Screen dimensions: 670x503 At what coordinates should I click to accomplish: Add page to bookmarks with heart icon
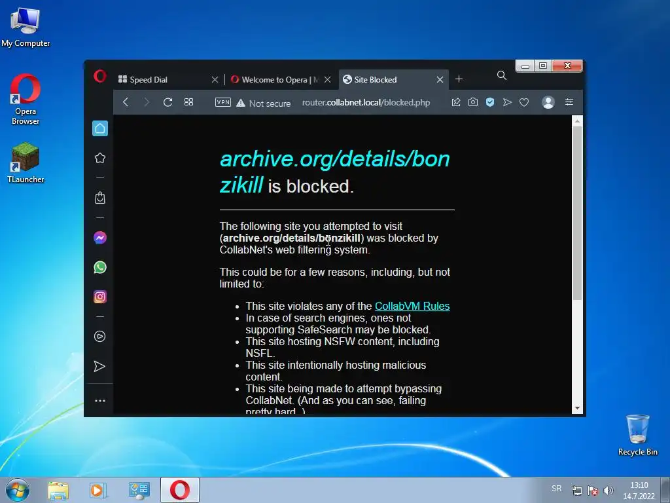(x=524, y=102)
